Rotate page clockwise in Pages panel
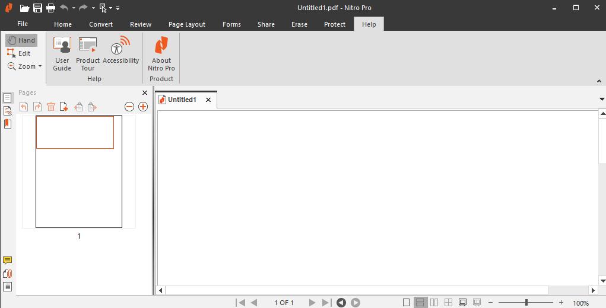Viewport: 606px width, 308px height. pos(37,107)
